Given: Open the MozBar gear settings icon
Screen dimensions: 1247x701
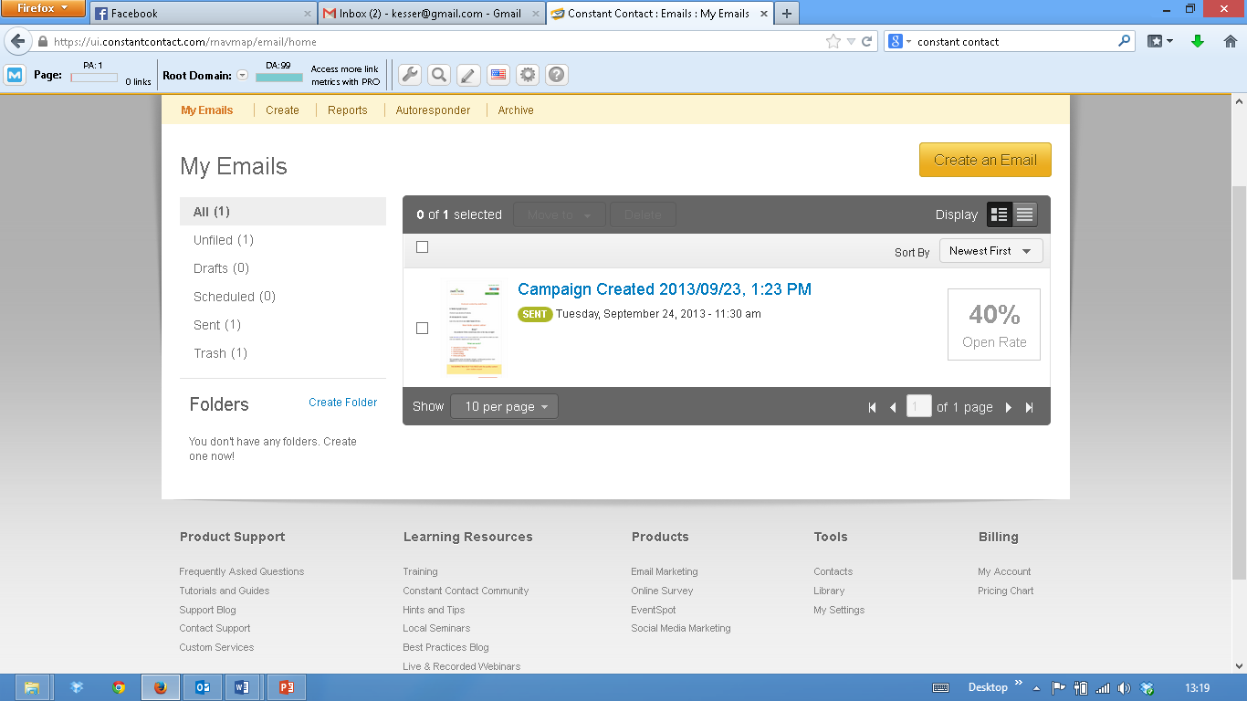Looking at the screenshot, I should (x=528, y=75).
